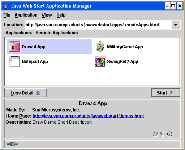Click the network plug status icon
This screenshot has width=185, height=150.
(12, 144)
